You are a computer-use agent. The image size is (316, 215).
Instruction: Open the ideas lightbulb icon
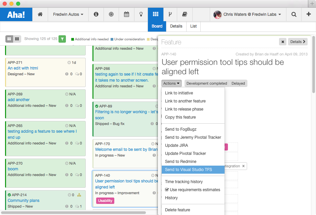coord(141,14)
